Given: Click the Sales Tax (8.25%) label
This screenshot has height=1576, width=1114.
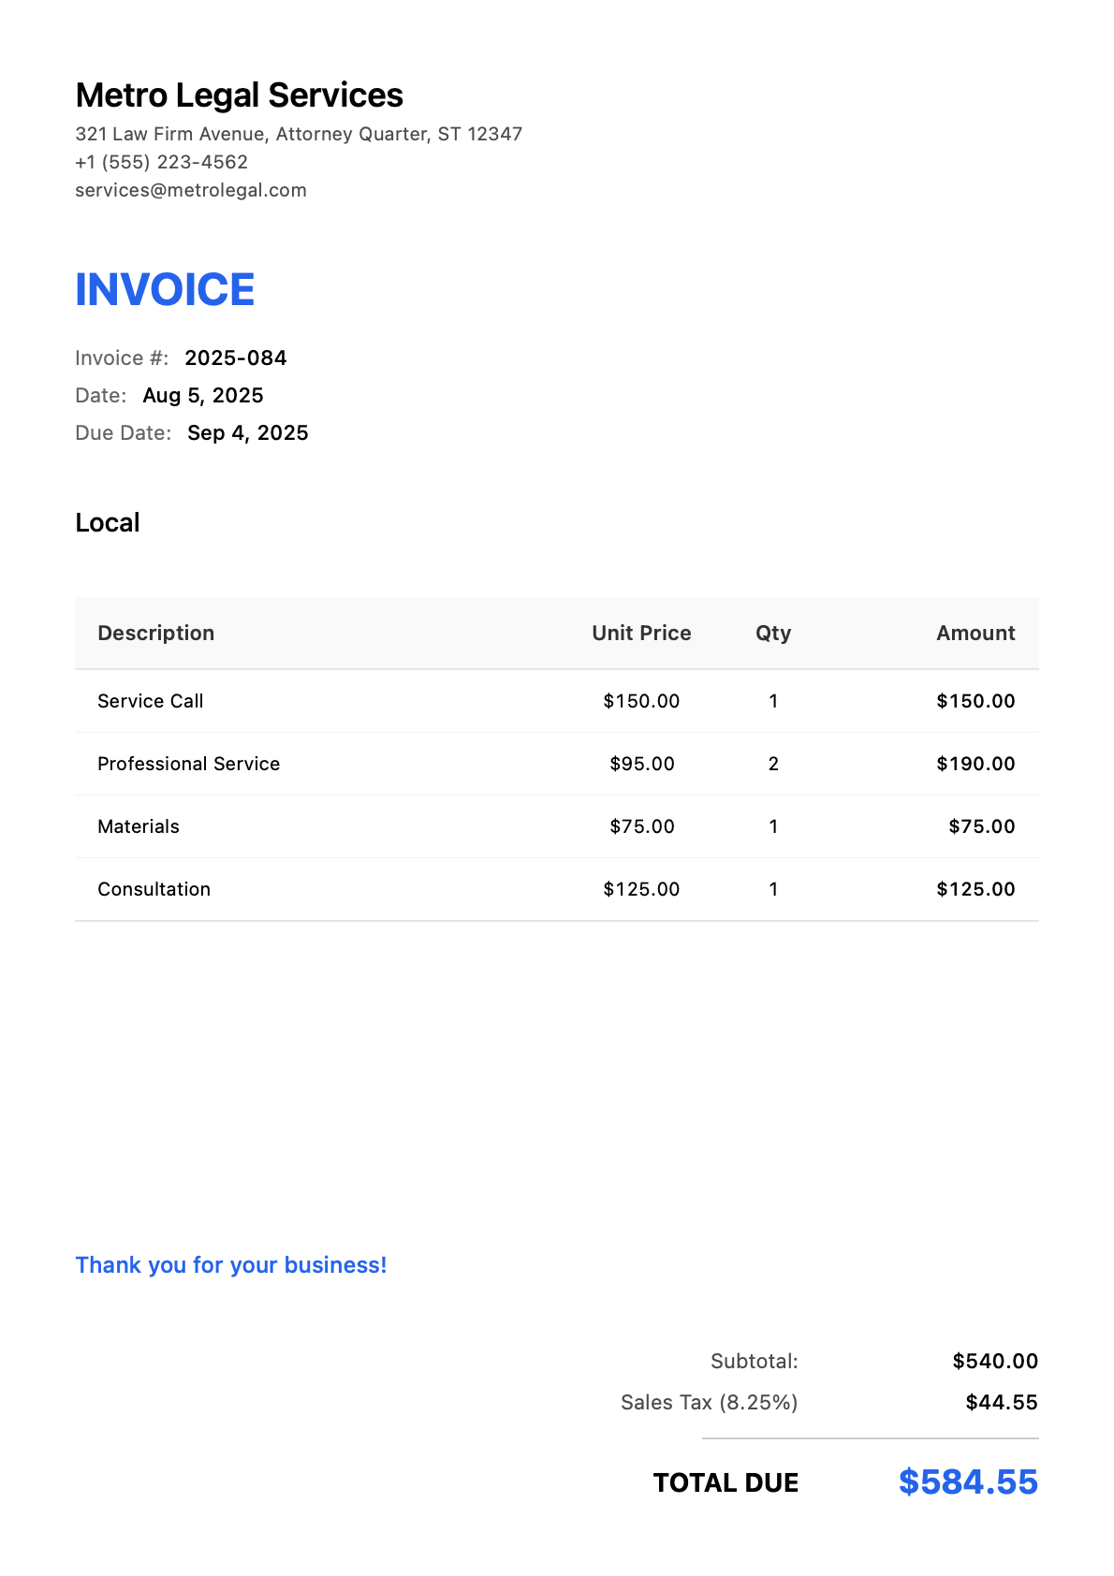Looking at the screenshot, I should click(710, 1402).
